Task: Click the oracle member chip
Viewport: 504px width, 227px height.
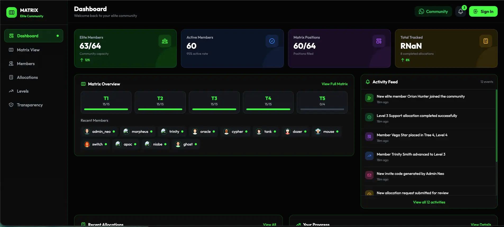Action: [x=203, y=131]
